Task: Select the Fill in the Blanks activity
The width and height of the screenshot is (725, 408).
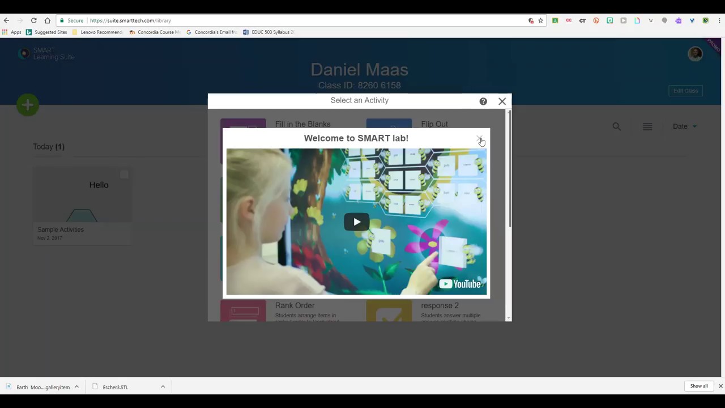Action: 302,124
